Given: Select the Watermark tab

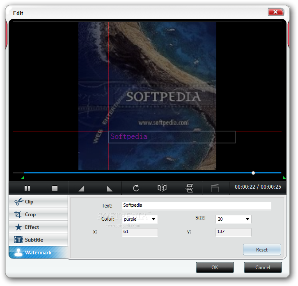Looking at the screenshot, I should [x=38, y=252].
